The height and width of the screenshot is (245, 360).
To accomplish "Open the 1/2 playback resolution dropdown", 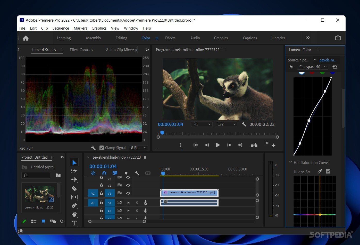I will point(227,124).
